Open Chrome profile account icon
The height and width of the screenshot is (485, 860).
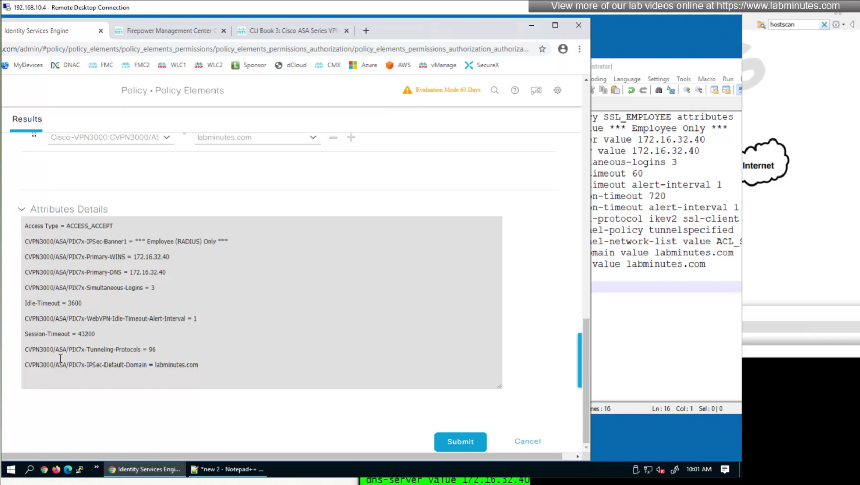pos(562,49)
